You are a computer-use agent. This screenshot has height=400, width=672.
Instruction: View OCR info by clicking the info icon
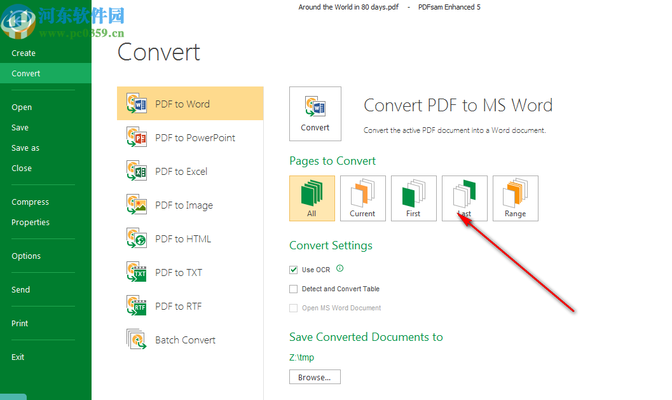pyautogui.click(x=339, y=268)
